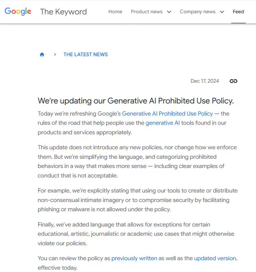
Task: Click the paragraph mentioning phishing or malware
Action: [137, 200]
